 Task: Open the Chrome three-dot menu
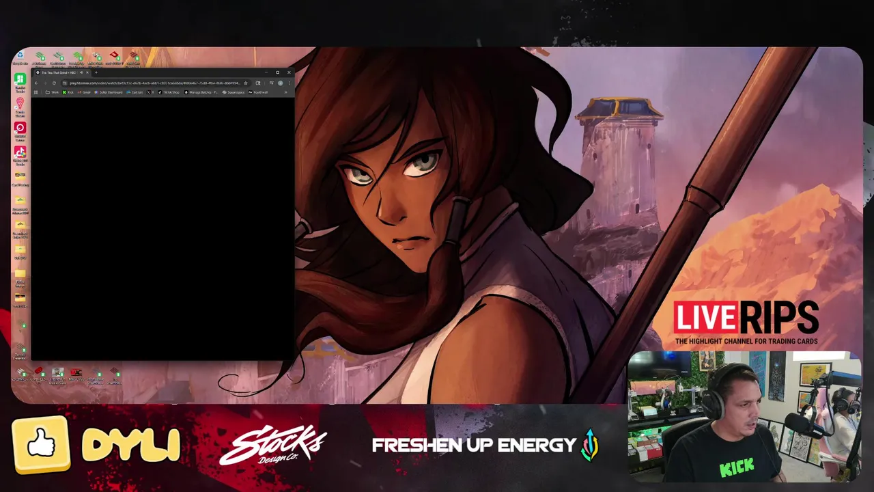[x=290, y=83]
